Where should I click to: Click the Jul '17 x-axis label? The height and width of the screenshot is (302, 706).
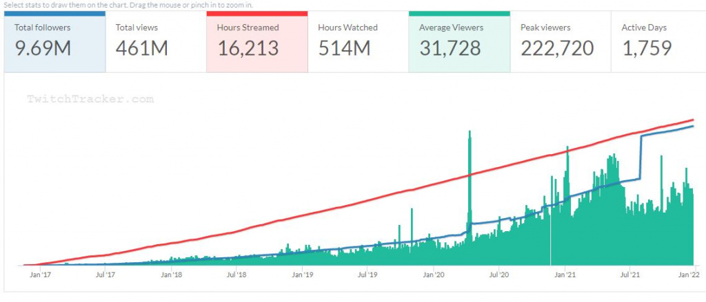tap(105, 274)
